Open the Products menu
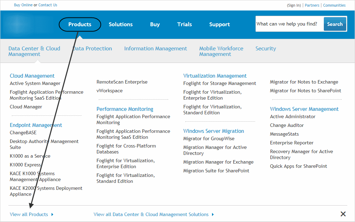Viewport: 355px width, 222px height. [80, 24]
